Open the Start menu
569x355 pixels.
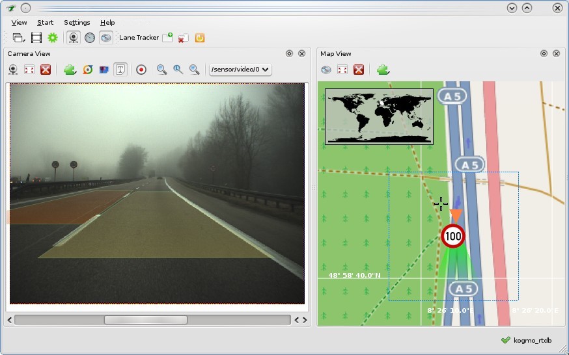(45, 23)
